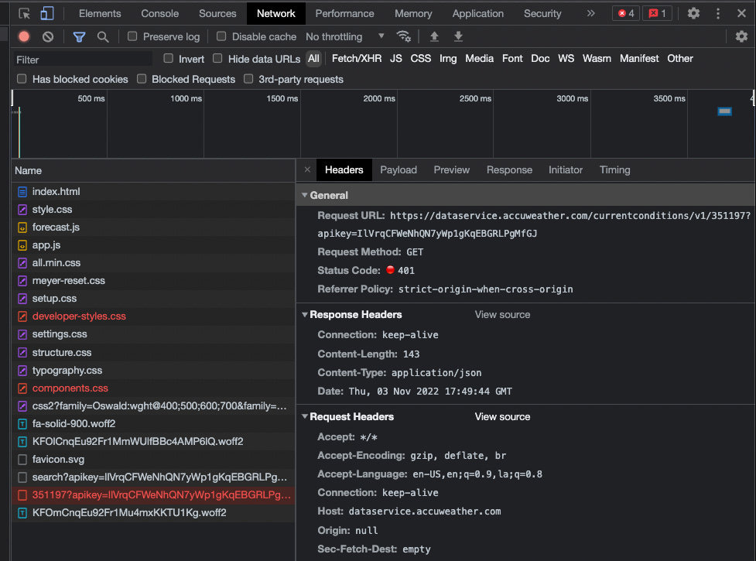Click the Filter text input field
The image size is (756, 561).
[83, 60]
